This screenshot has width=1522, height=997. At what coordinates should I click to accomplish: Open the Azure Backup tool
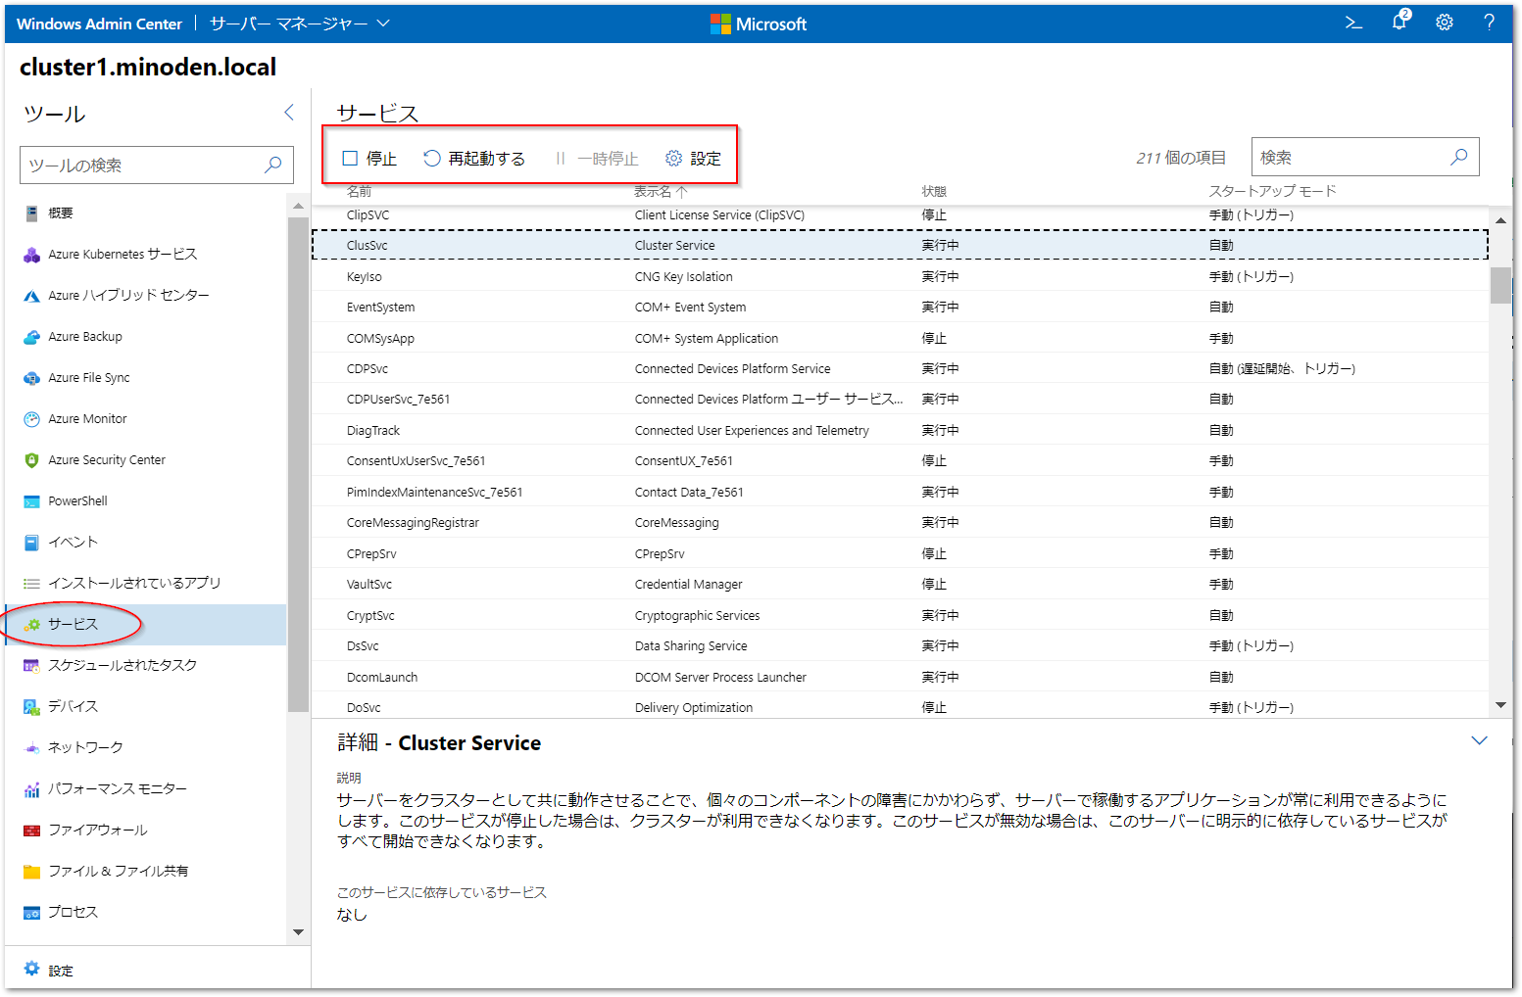click(x=85, y=336)
